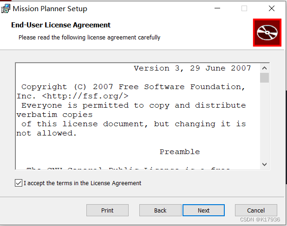Close the setup window with X
Screen dimensions: 287x226
[x=272, y=8]
